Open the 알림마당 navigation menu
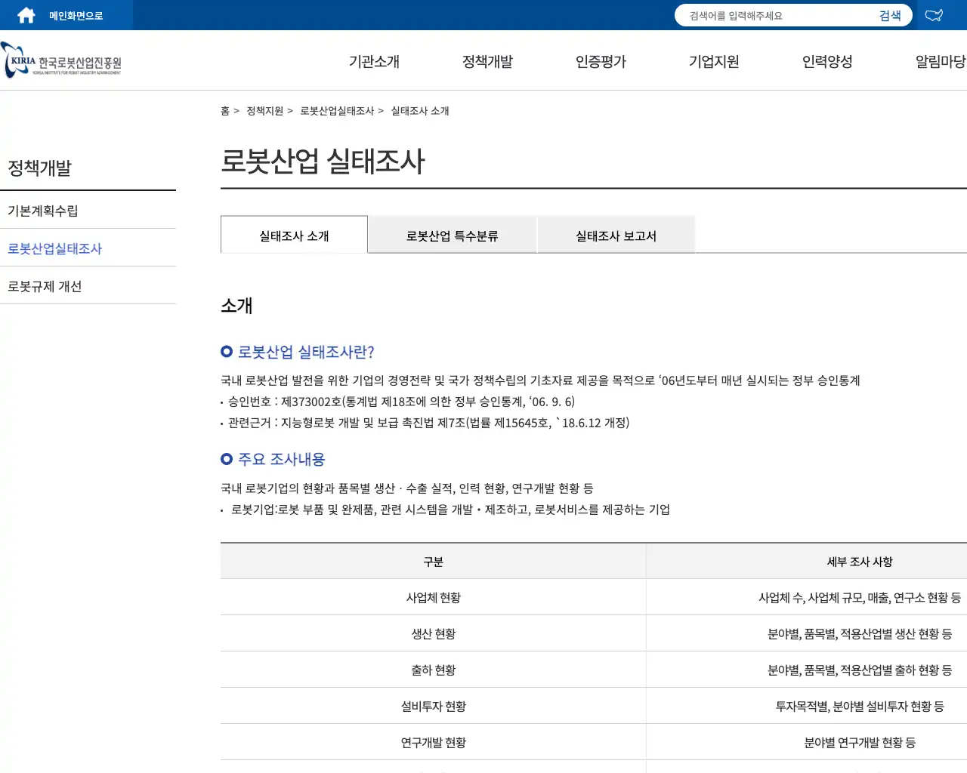Screen dimensions: 967x773 click(x=938, y=62)
